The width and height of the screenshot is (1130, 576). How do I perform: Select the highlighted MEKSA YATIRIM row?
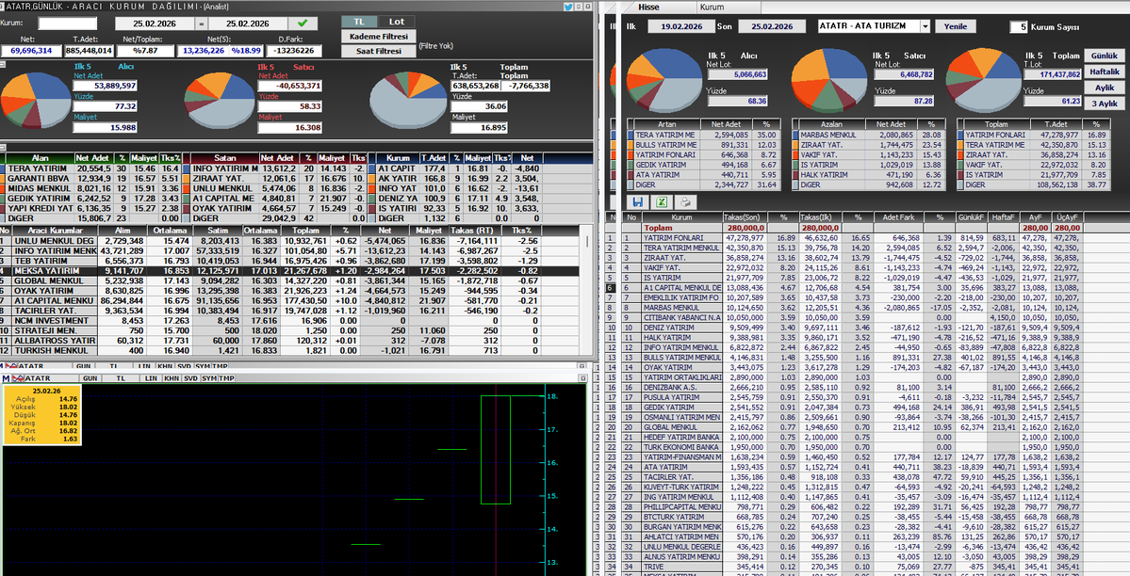(x=291, y=271)
